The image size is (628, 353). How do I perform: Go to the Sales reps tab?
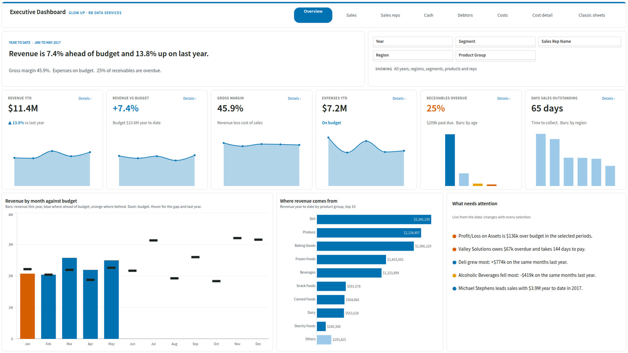390,15
